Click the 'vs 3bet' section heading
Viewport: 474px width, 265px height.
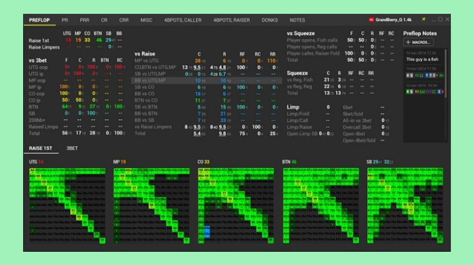coord(38,60)
